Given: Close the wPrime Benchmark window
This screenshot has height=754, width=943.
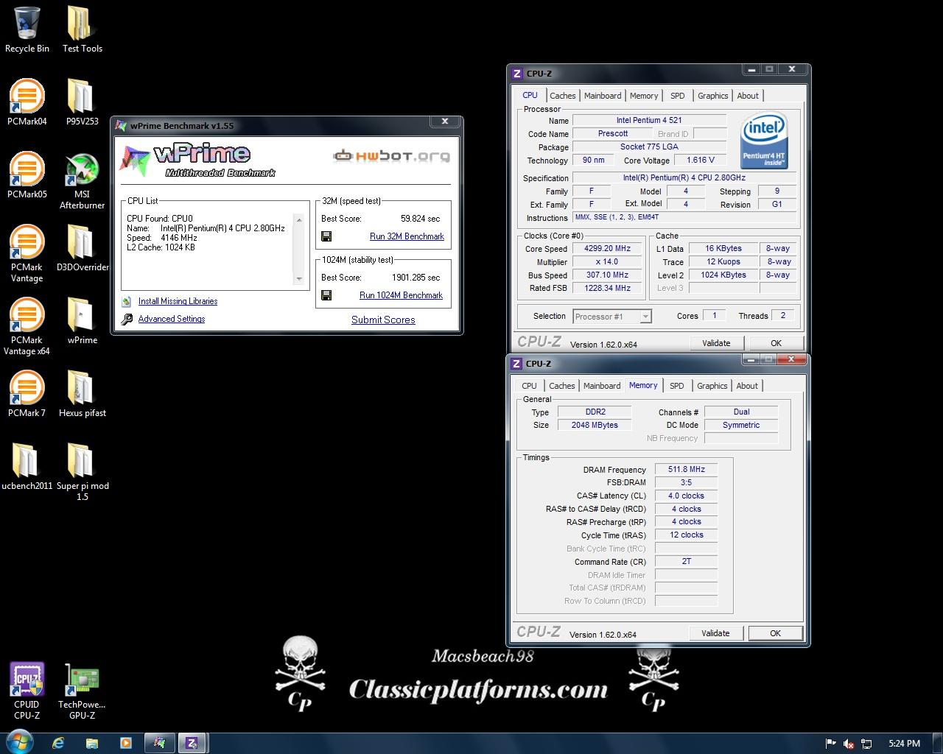Looking at the screenshot, I should point(445,122).
